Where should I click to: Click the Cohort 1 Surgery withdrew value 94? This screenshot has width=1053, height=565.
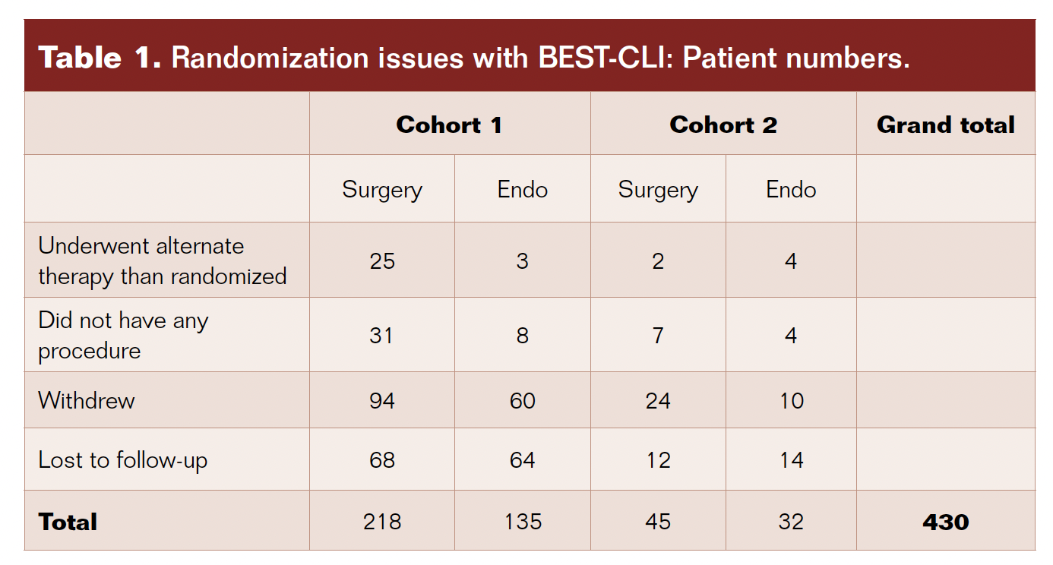click(382, 400)
